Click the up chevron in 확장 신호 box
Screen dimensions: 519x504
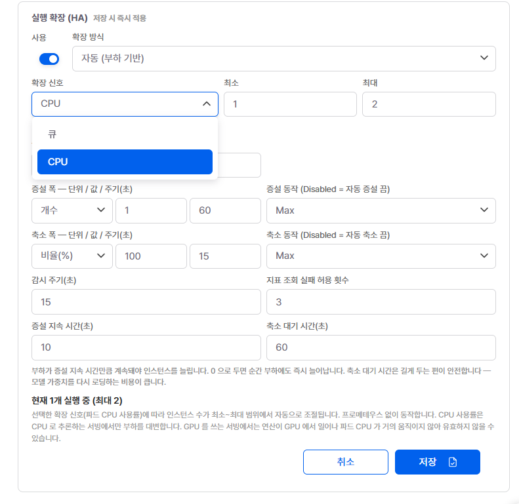tap(207, 104)
